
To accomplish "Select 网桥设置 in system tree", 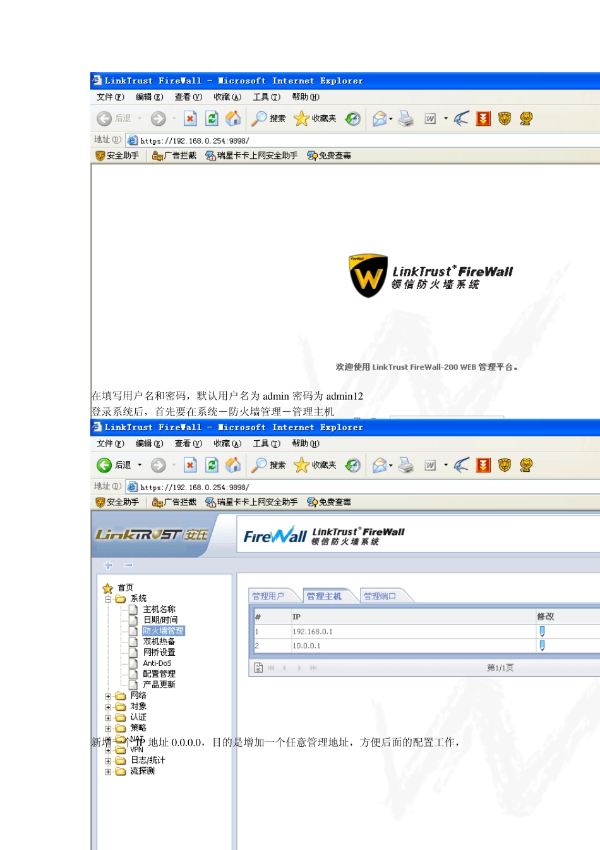I will [x=159, y=652].
